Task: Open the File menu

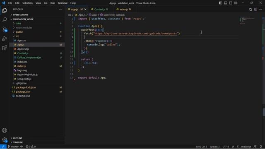Action: (10, 3)
